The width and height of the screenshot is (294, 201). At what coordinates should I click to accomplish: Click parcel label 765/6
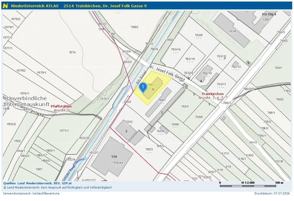click(x=175, y=124)
